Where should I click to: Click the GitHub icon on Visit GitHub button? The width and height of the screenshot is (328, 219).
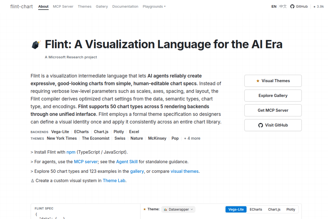(x=261, y=125)
